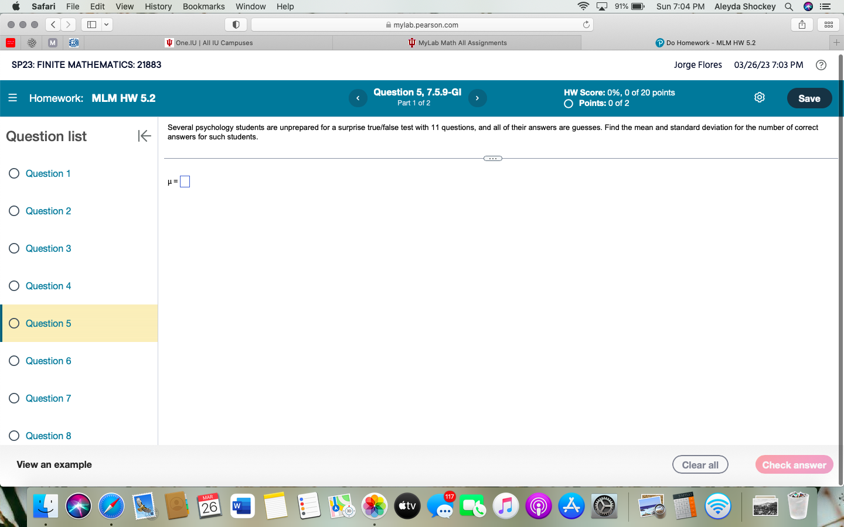Open the sidebar options chevron in Safari toolbar
The height and width of the screenshot is (527, 844).
click(107, 25)
